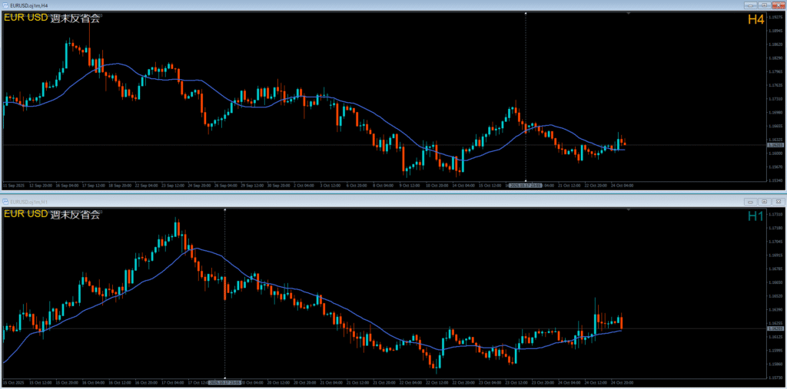Image resolution: width=787 pixels, height=389 pixels.
Task: Click the teal H1 timeframe label
Action: 755,217
